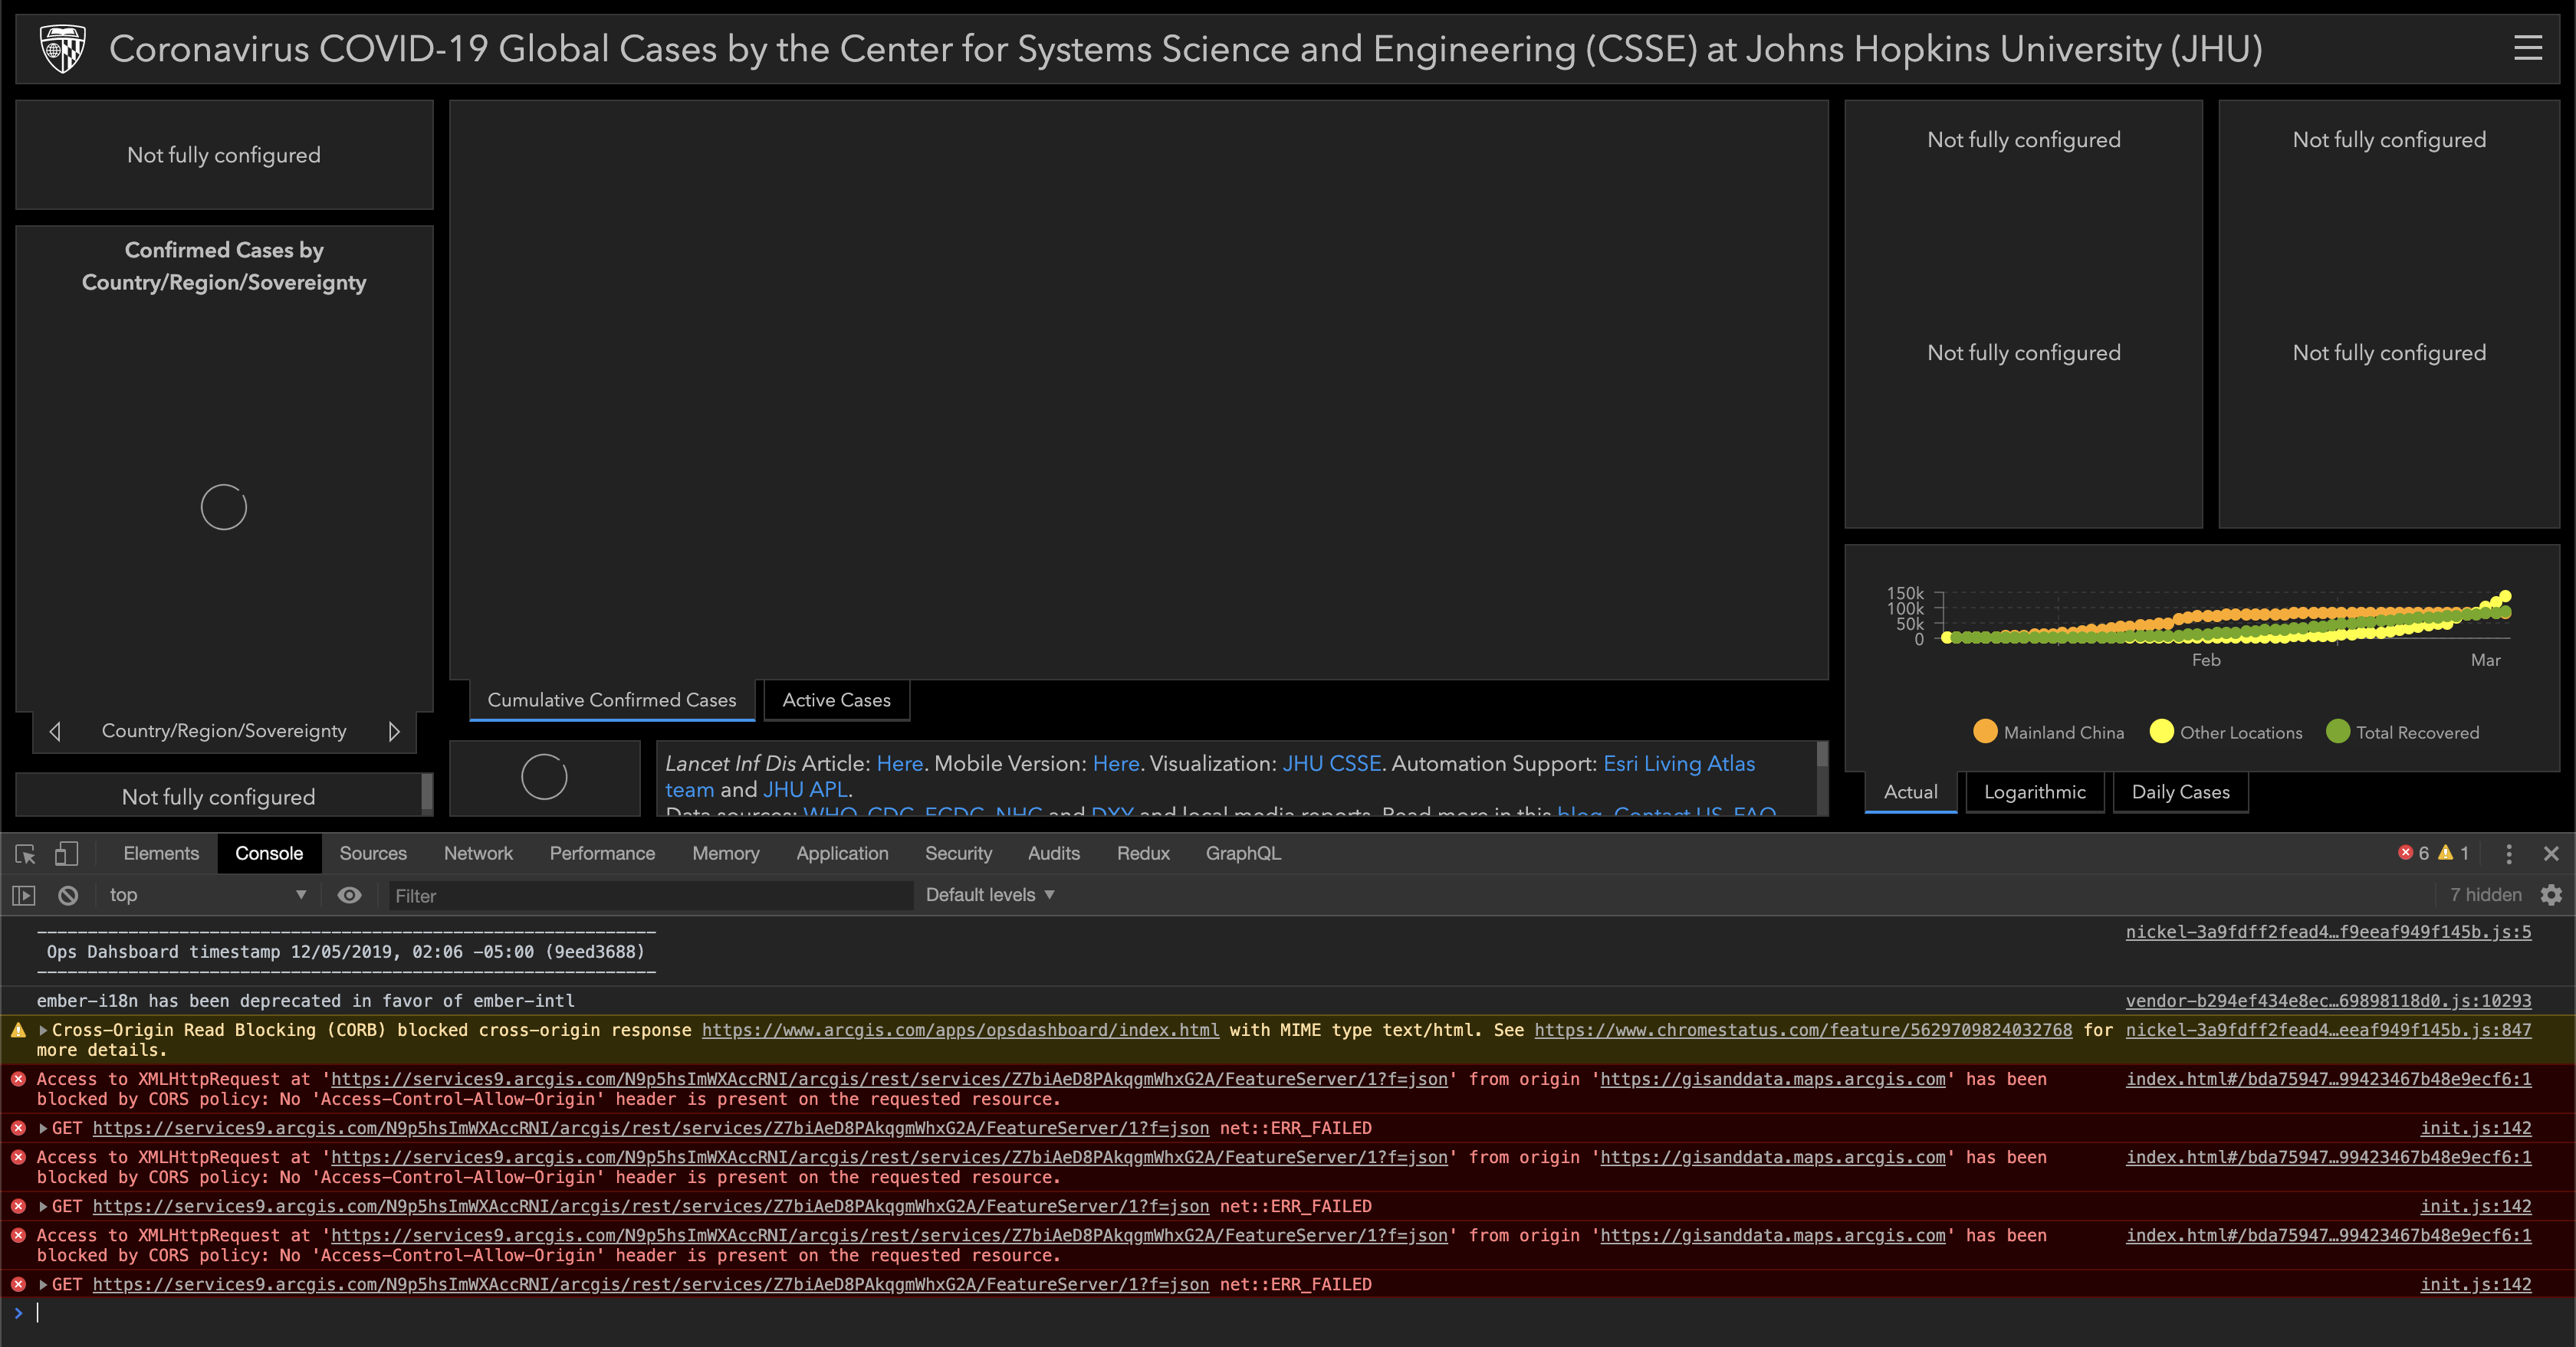Screen dimensions: 2576x1347
Task: Switch the chart to Logarithmic scale
Action: [x=2034, y=791]
